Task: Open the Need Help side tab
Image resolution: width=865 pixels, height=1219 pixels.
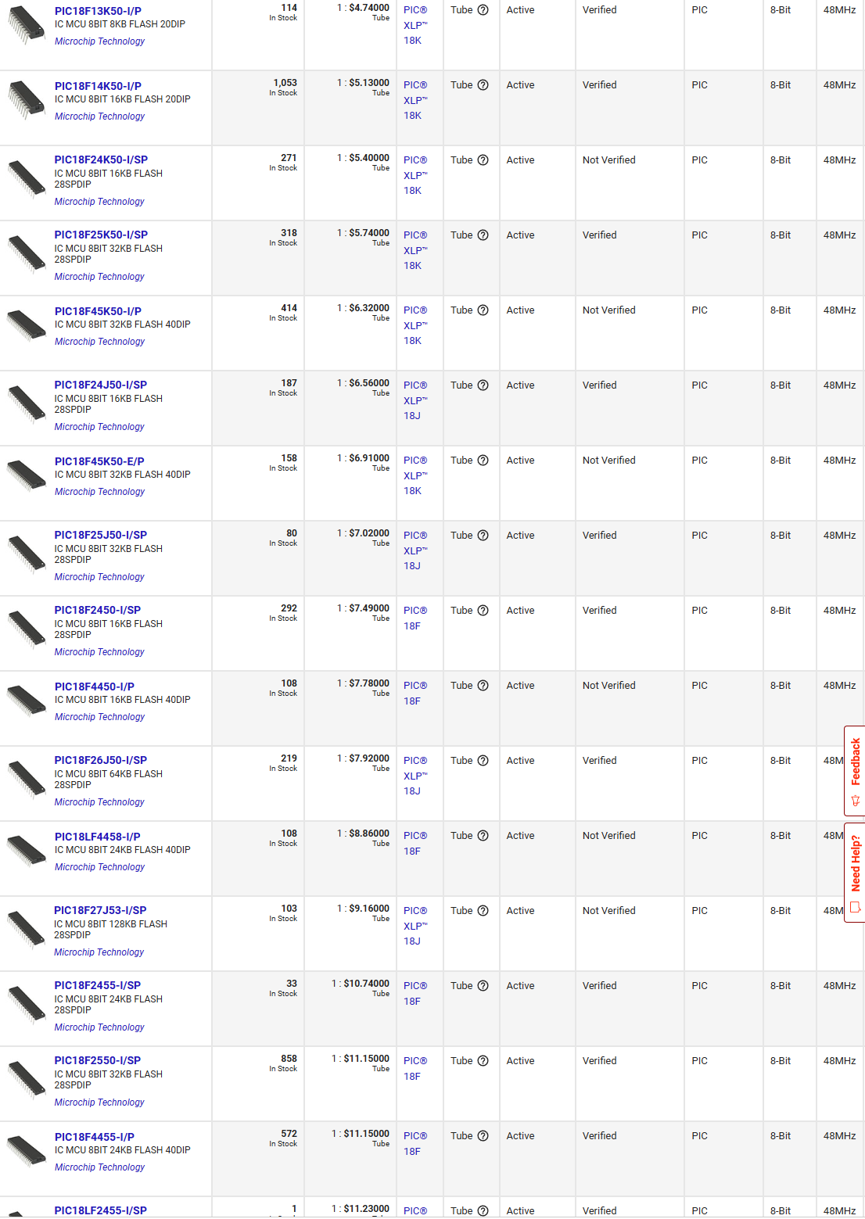Action: pyautogui.click(x=855, y=872)
